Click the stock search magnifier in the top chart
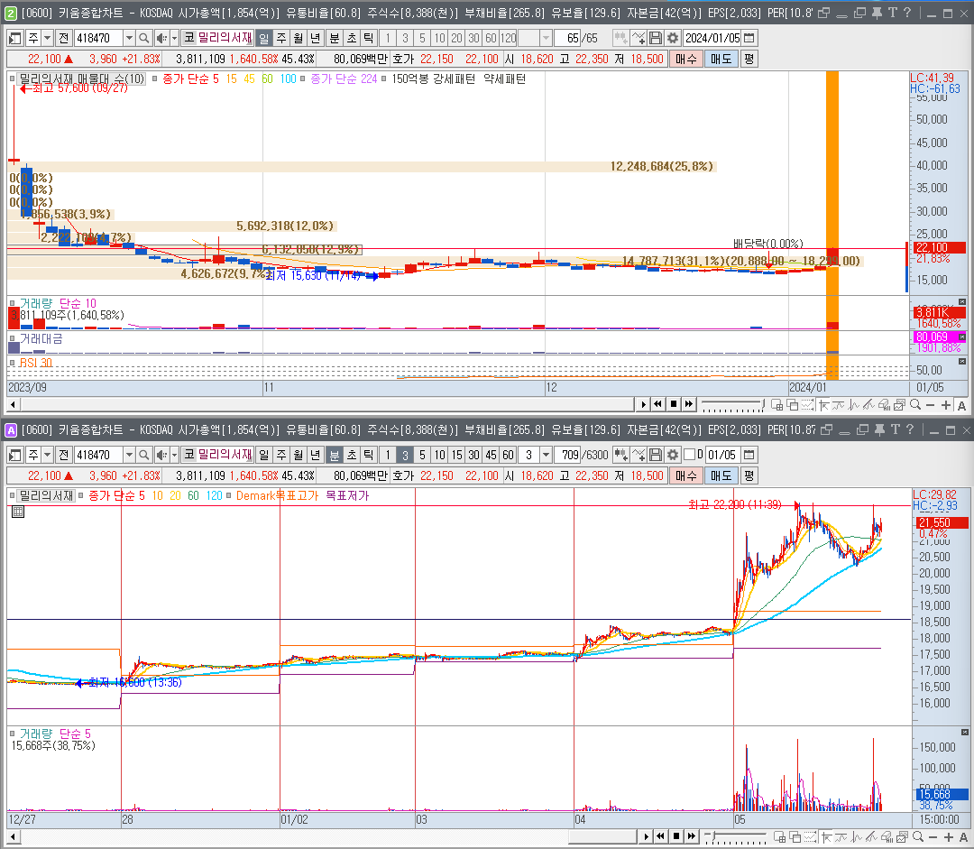 tap(143, 39)
